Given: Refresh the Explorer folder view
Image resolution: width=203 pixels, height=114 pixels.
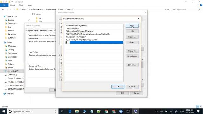Looking at the screenshot, I should tap(168, 9).
